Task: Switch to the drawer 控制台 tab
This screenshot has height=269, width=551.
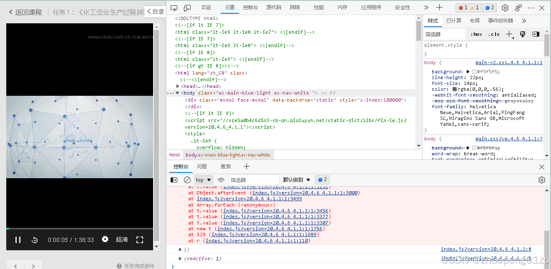Action: point(181,167)
